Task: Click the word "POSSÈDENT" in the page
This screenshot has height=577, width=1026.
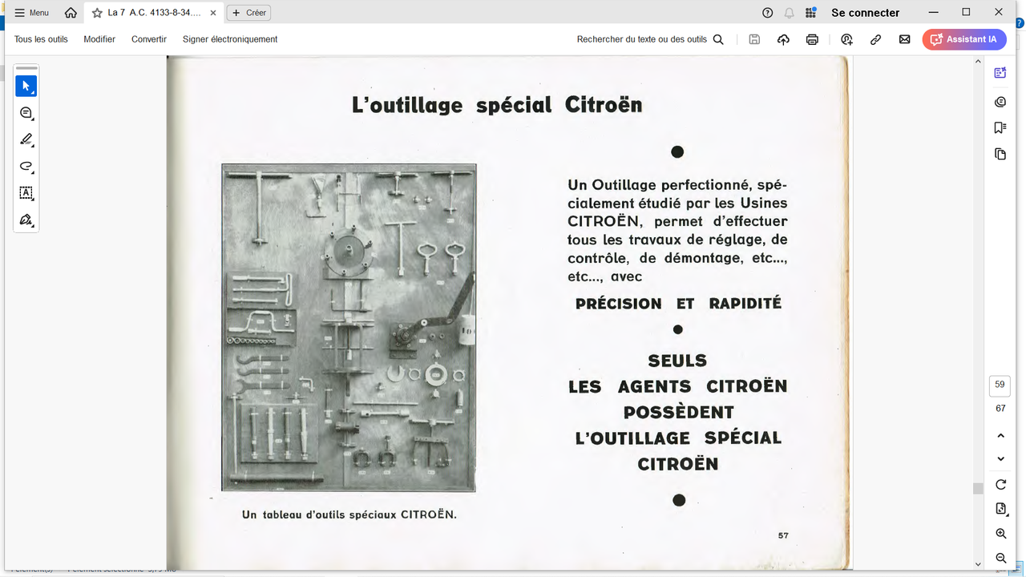Action: [x=678, y=413]
